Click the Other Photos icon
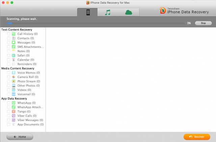Viewport: 216px width, 142px height. pyautogui.click(x=13, y=85)
